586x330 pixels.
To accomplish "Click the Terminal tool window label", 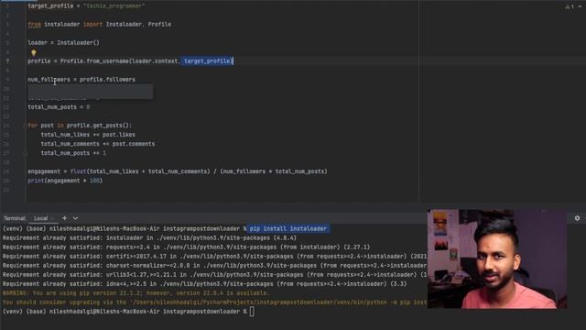I will [x=15, y=218].
